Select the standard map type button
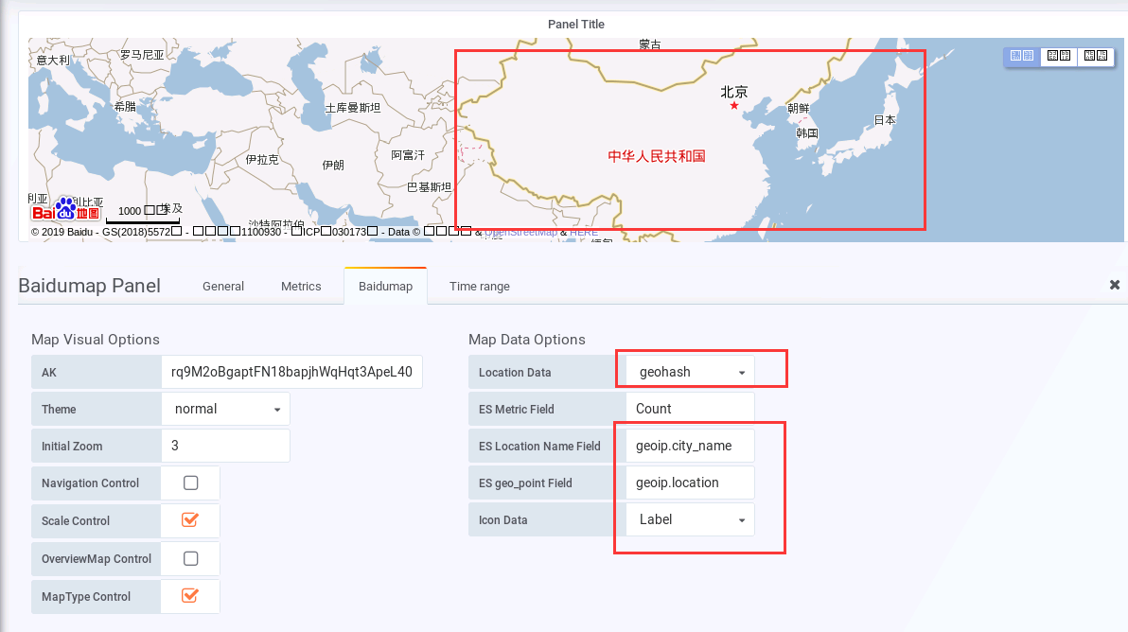 click(1021, 57)
